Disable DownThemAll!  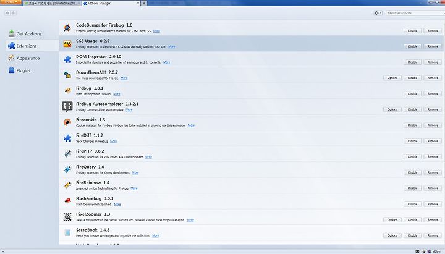[412, 78]
